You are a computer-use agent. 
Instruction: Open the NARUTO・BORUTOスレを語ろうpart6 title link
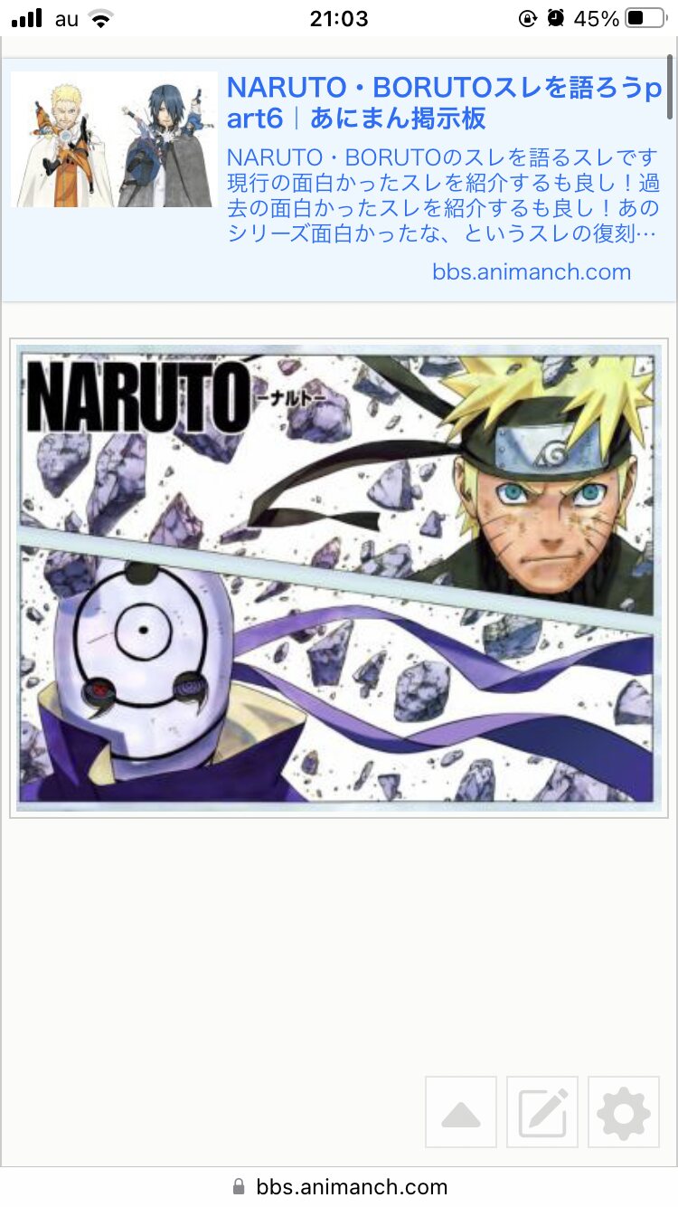coord(444,102)
